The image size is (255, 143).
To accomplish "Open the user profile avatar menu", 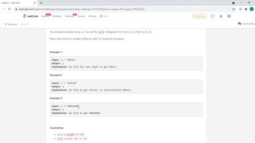I will (229, 16).
